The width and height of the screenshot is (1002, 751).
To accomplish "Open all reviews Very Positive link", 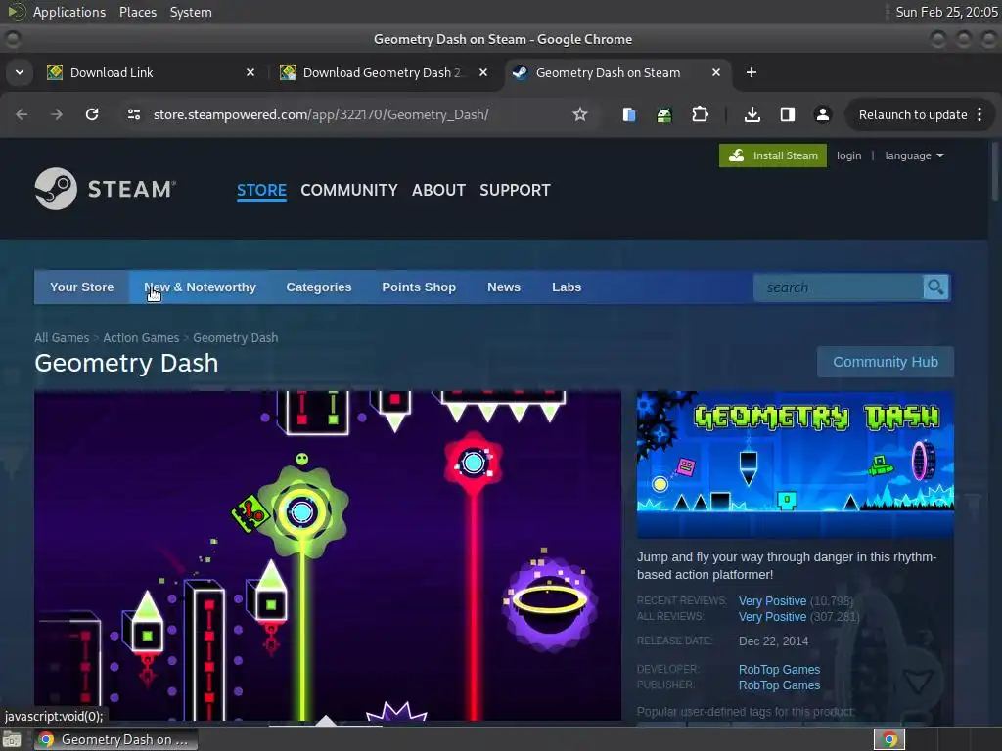I will [773, 617].
